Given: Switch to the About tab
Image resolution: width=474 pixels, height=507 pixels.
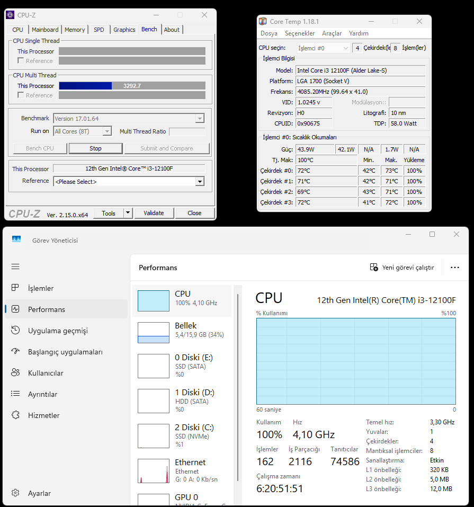Looking at the screenshot, I should click(172, 30).
